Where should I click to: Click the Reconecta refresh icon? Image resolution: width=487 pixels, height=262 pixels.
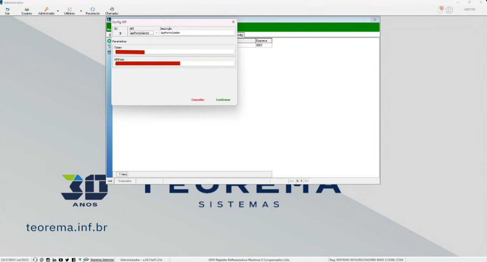coord(93,9)
